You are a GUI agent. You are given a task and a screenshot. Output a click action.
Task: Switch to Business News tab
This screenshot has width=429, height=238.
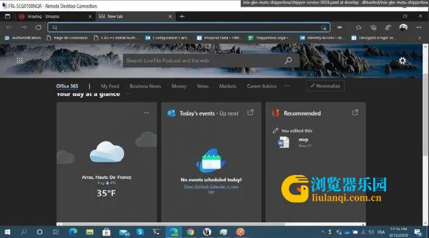[x=145, y=86]
